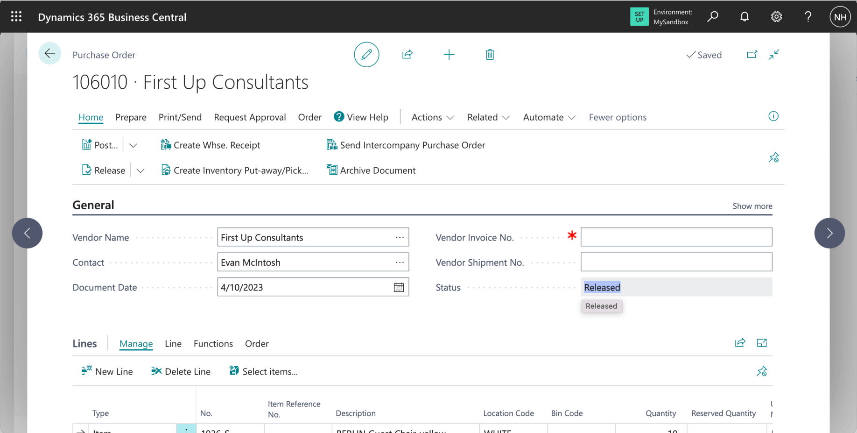
Task: Create a new purchase order with plus icon
Action: pos(449,55)
